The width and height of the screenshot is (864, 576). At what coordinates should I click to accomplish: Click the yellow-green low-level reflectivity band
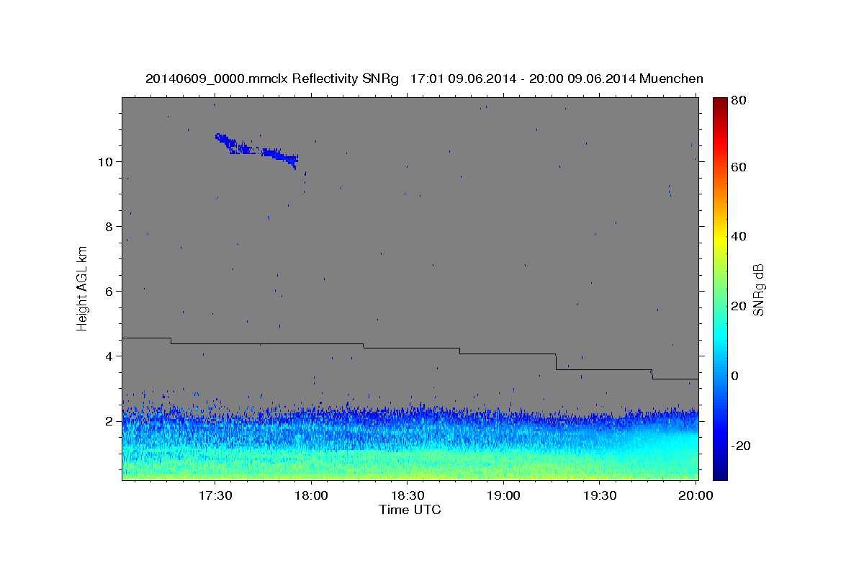click(410, 466)
